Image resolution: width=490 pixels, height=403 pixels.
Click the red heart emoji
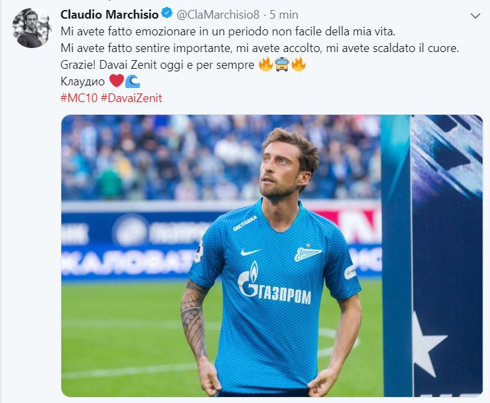tap(117, 81)
